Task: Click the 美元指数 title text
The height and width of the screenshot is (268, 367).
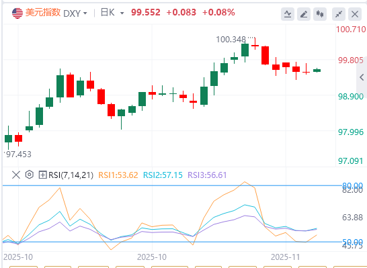Action: point(43,12)
